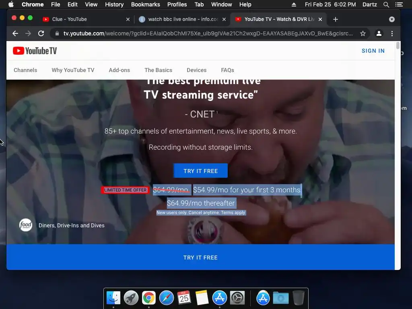Open the FAQs section
Image resolution: width=412 pixels, height=309 pixels.
point(227,70)
